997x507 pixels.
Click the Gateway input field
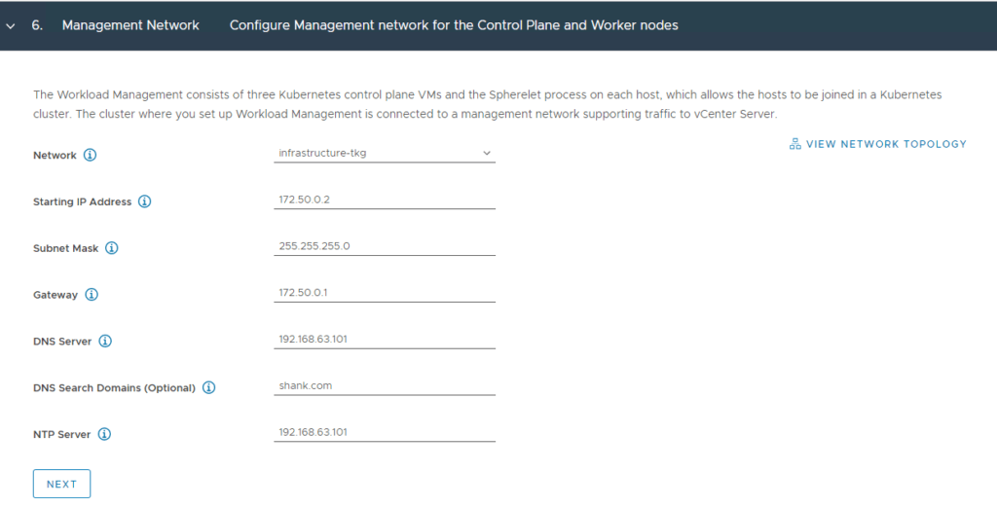coord(384,293)
